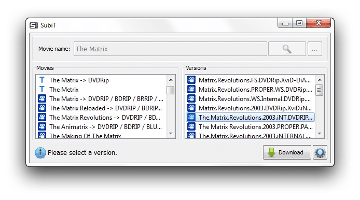
Task: Click the Movie name input field
Action: click(x=170, y=49)
